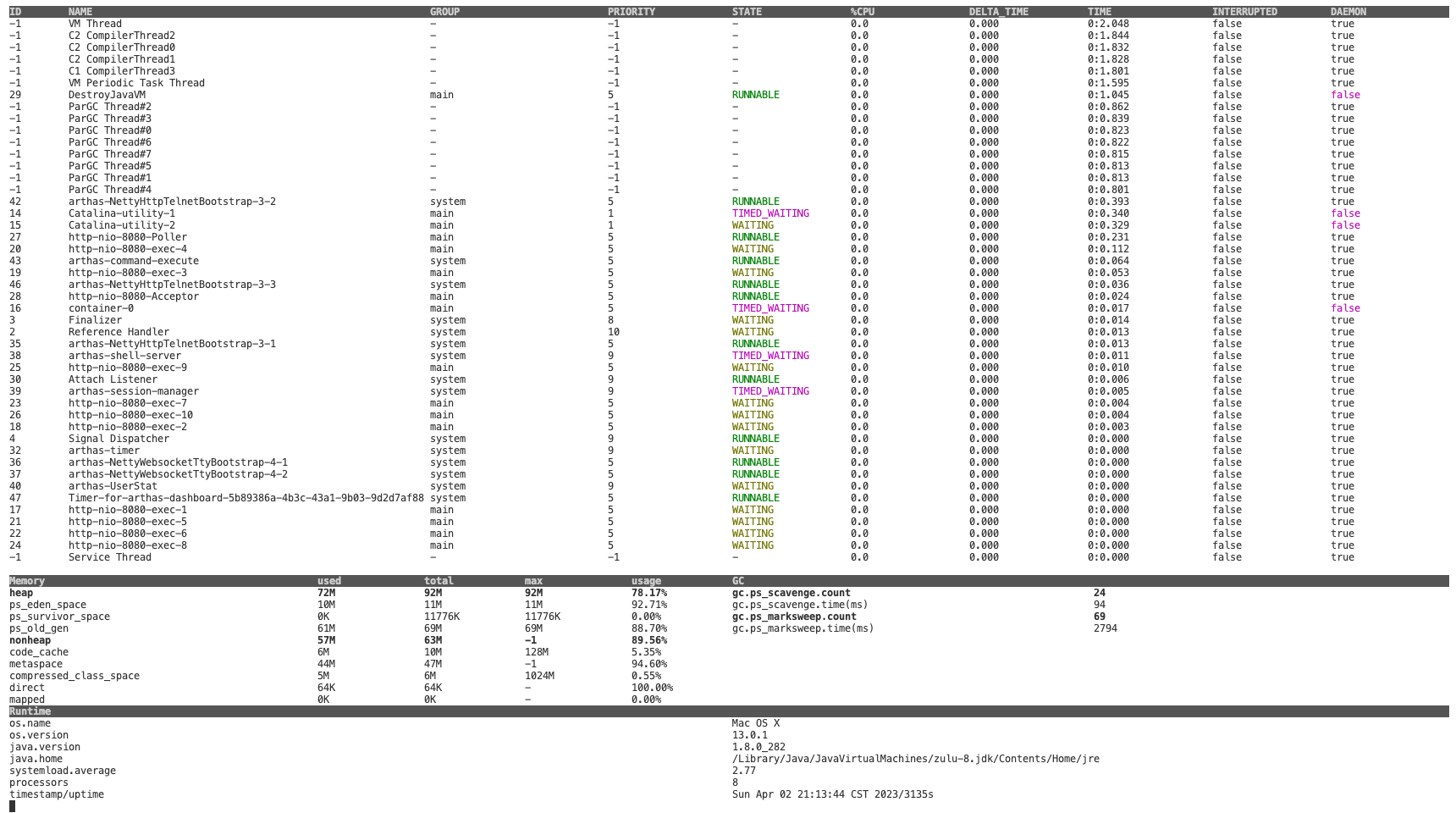This screenshot has width=1456, height=813.
Task: Click the java.home path value
Action: (x=915, y=759)
